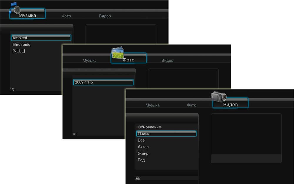Select the highlighted Видео tab in the video screen
Image resolution: width=294 pixels, height=184 pixels.
pos(230,103)
